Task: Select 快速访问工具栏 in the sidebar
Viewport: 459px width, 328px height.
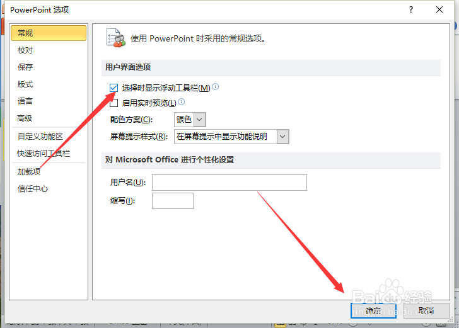Action: [44, 154]
